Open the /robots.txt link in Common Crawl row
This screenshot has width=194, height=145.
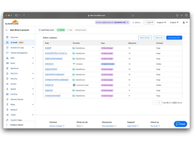point(49,85)
